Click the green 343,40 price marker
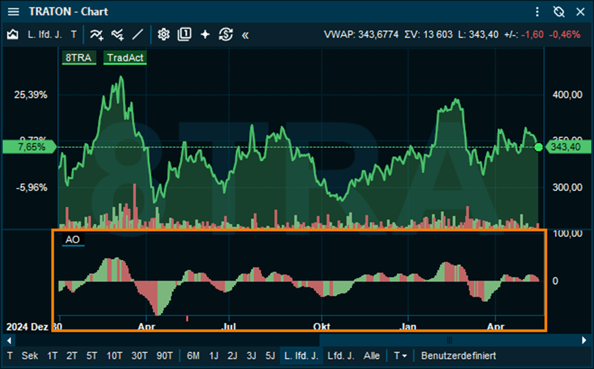This screenshot has height=369, width=594. click(x=567, y=147)
